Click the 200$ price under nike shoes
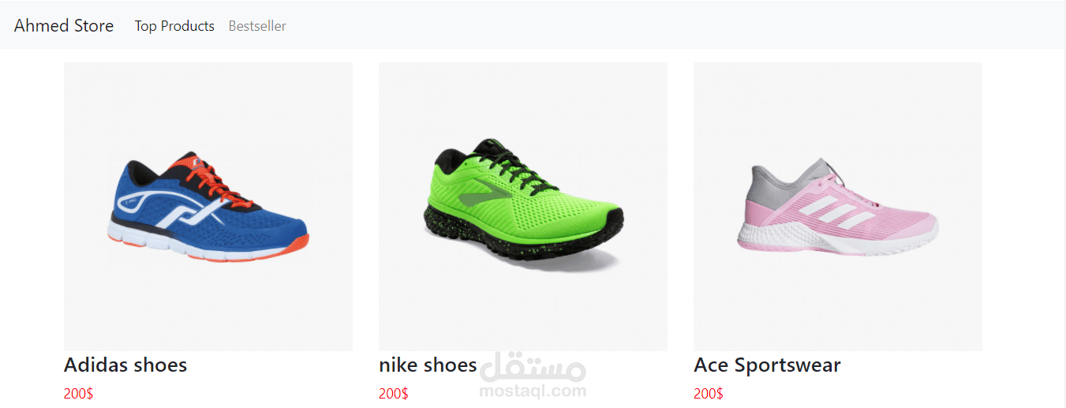This screenshot has width=1066, height=408. 393,394
